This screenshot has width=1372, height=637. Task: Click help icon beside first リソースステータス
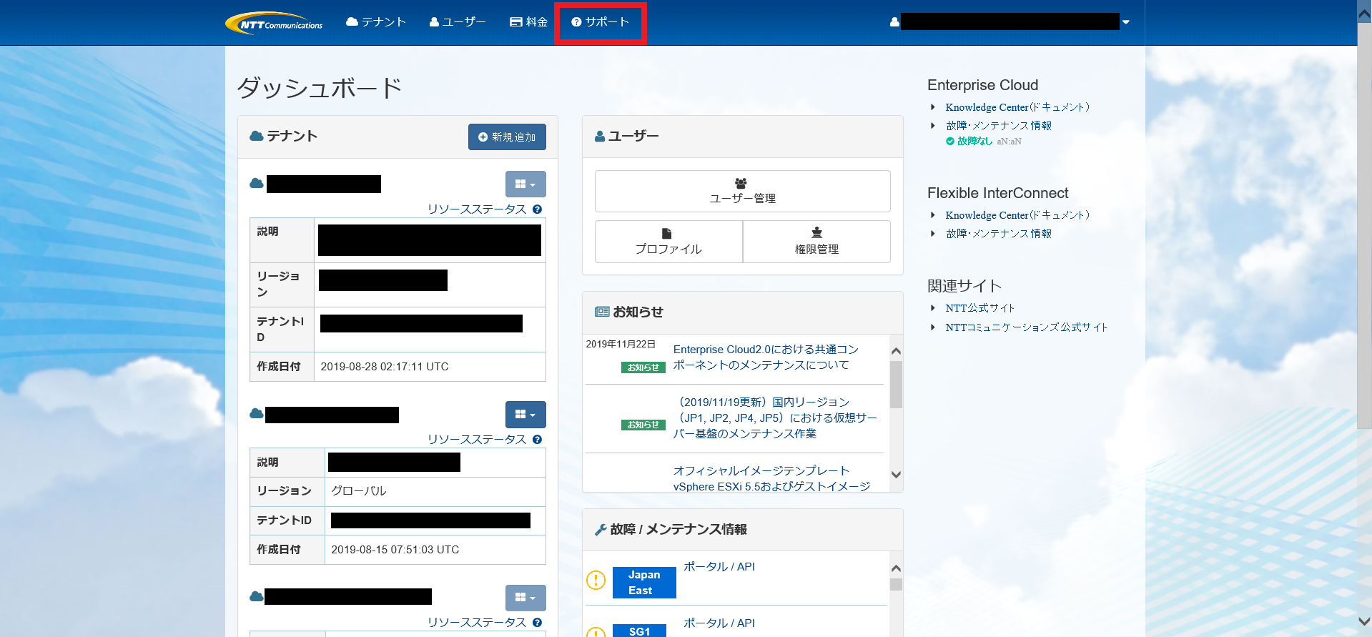(x=537, y=209)
